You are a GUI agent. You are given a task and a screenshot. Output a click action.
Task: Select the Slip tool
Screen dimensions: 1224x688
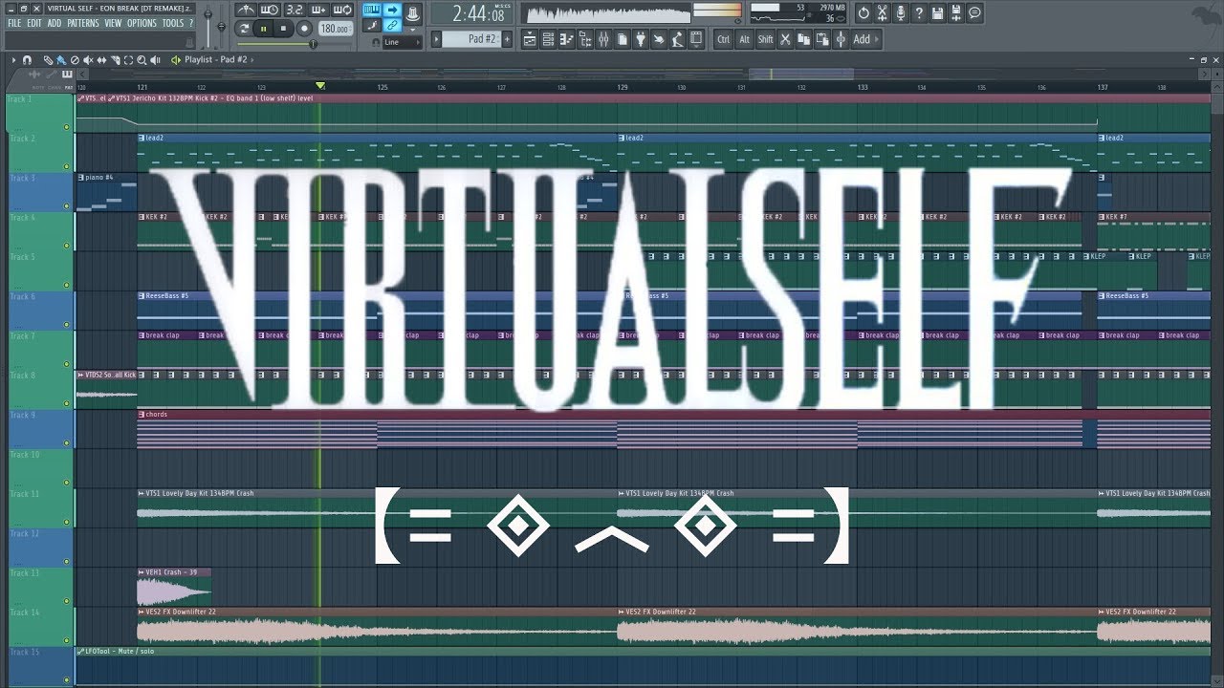[101, 59]
